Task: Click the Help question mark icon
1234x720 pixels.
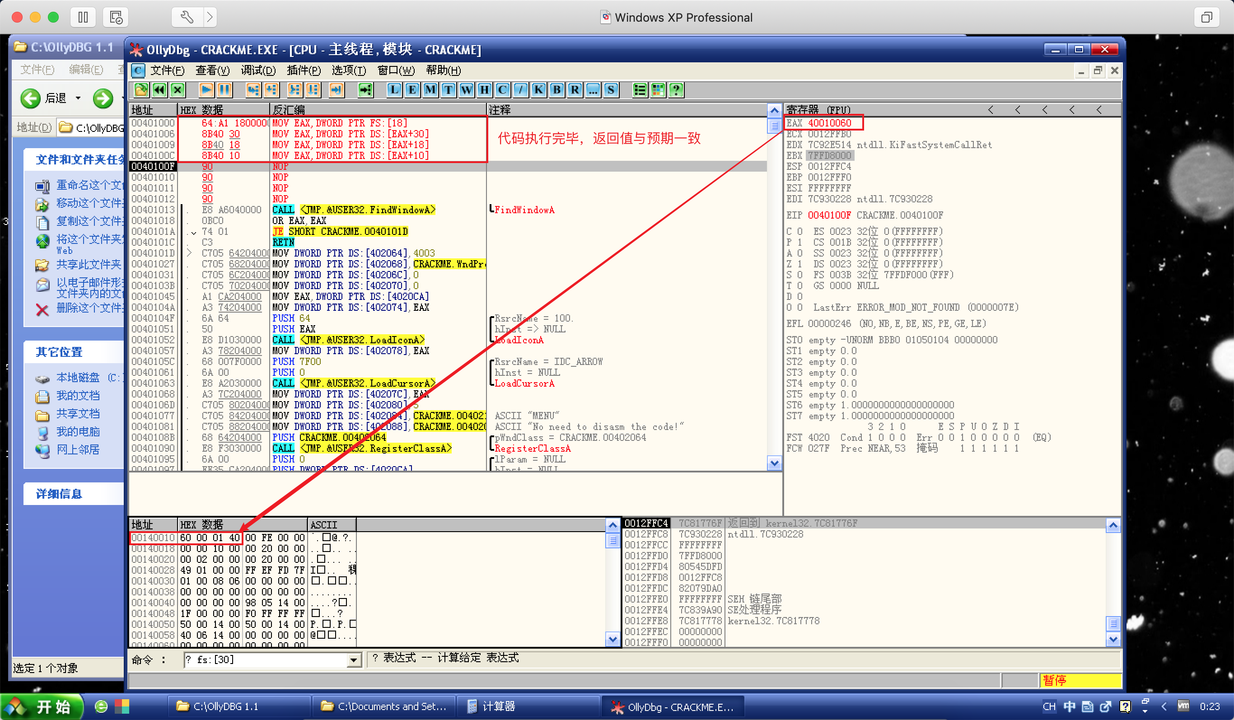Action: coord(676,89)
